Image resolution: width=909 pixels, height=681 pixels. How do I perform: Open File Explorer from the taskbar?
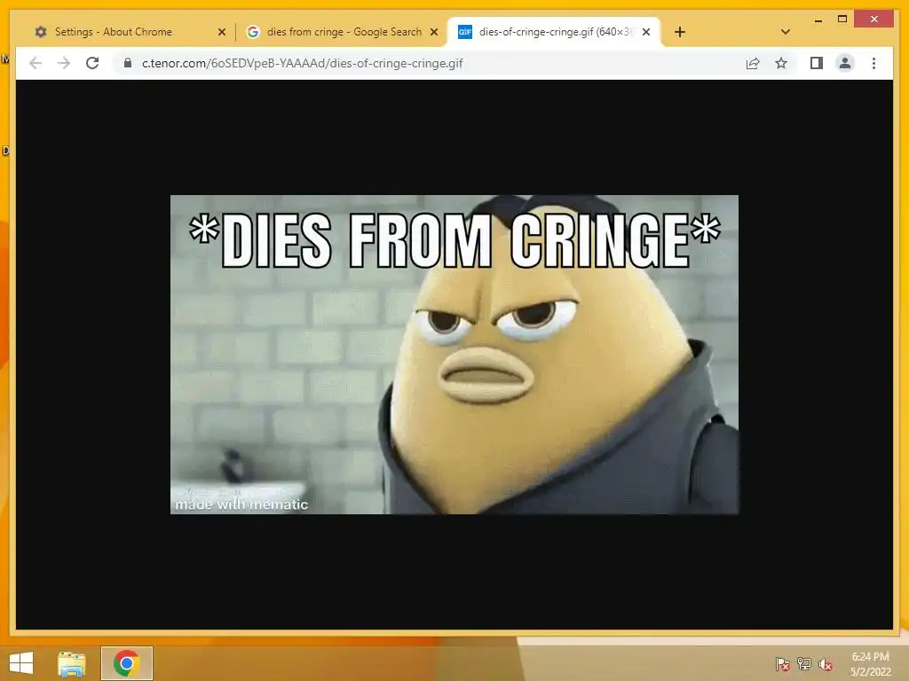pyautogui.click(x=72, y=663)
